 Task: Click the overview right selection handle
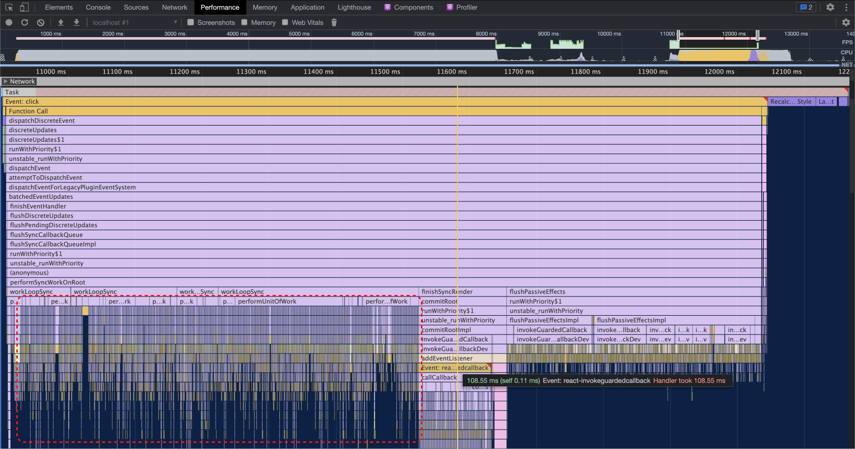pos(757,34)
